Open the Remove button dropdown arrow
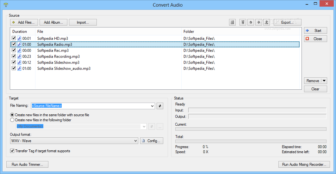The width and height of the screenshot is (336, 174). pyautogui.click(x=324, y=81)
